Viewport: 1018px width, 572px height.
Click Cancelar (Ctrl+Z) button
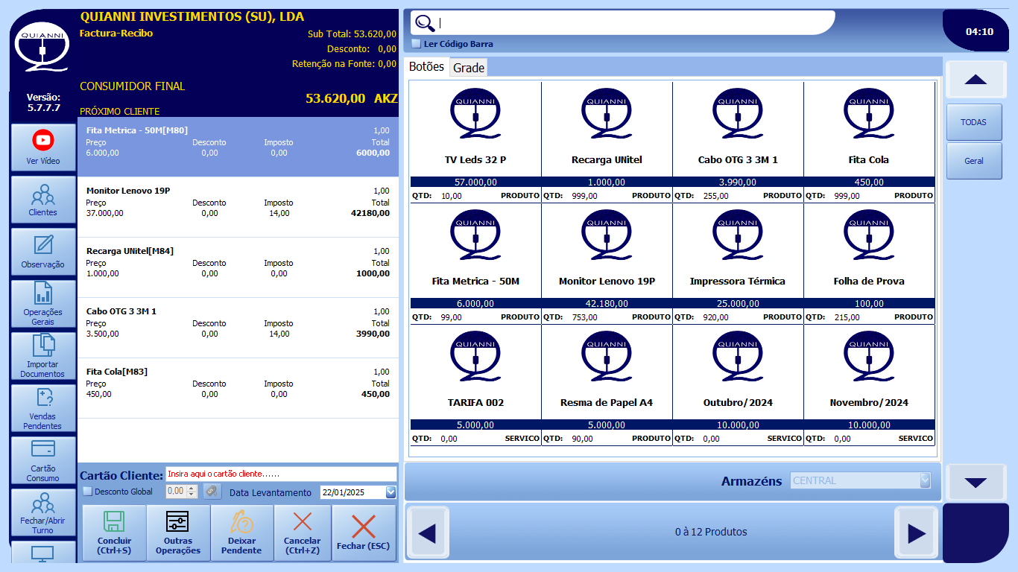pos(303,533)
